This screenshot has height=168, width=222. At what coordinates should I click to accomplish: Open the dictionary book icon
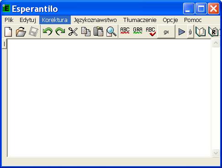click(201, 32)
